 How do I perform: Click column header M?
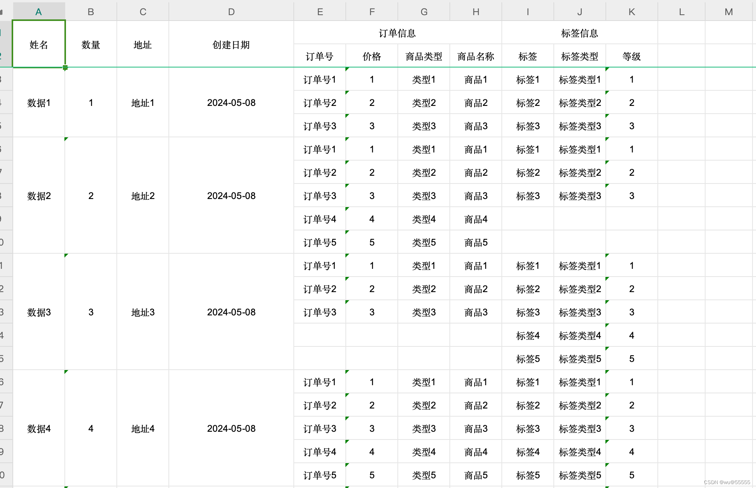pyautogui.click(x=728, y=11)
